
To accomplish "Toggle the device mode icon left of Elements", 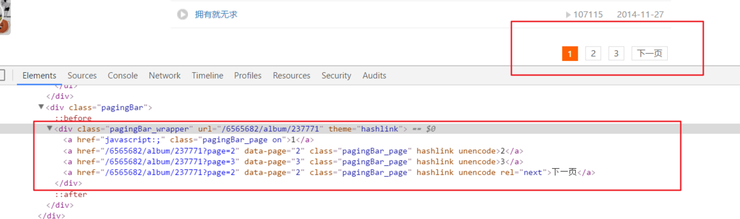I will [2, 75].
